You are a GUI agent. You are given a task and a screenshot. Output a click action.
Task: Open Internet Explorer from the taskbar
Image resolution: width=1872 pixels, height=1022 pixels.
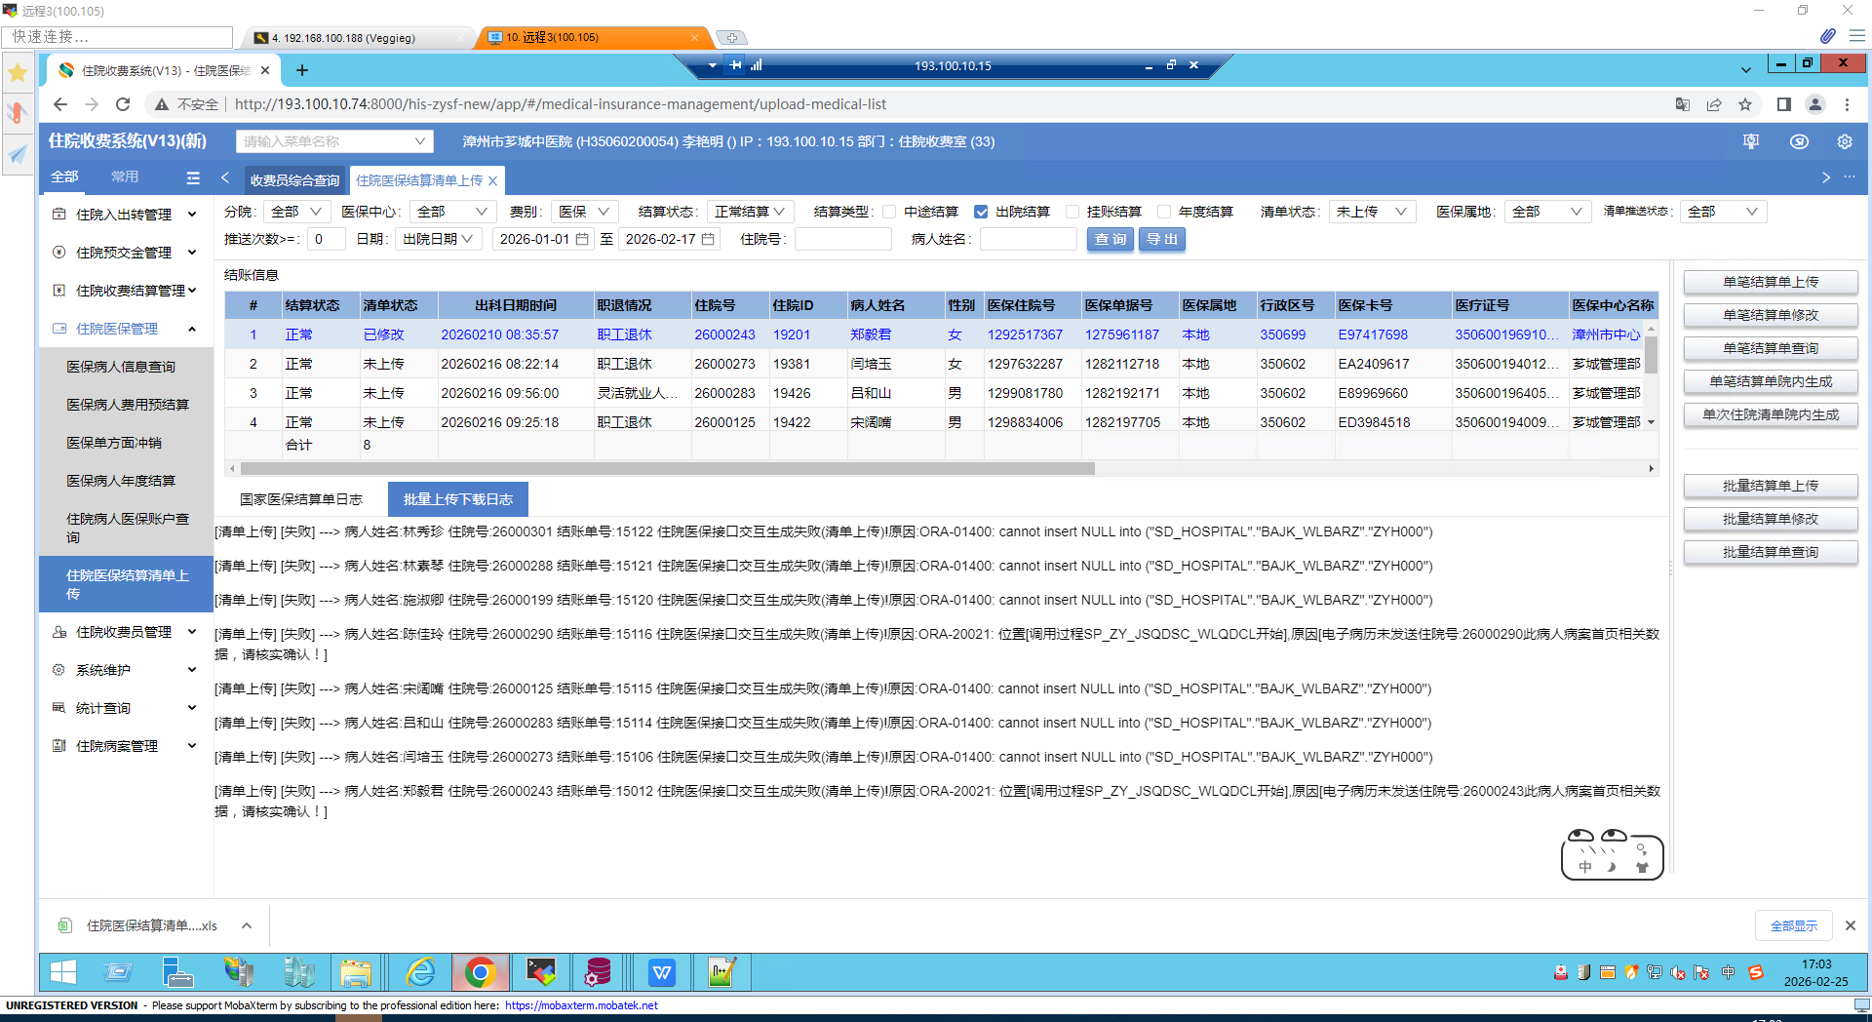pyautogui.click(x=420, y=972)
